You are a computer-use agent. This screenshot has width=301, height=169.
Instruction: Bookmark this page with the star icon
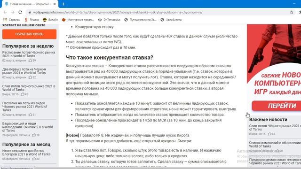(x=292, y=12)
